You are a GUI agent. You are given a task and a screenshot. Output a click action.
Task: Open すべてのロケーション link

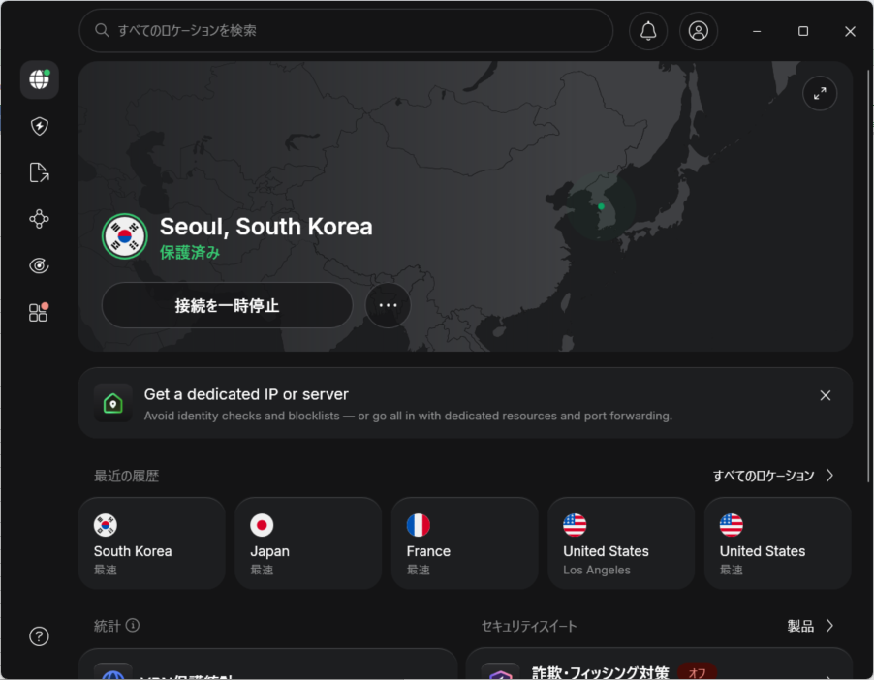click(x=764, y=476)
